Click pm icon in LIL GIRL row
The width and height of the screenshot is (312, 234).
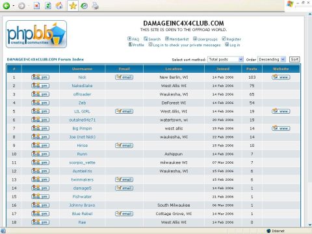click(40, 111)
